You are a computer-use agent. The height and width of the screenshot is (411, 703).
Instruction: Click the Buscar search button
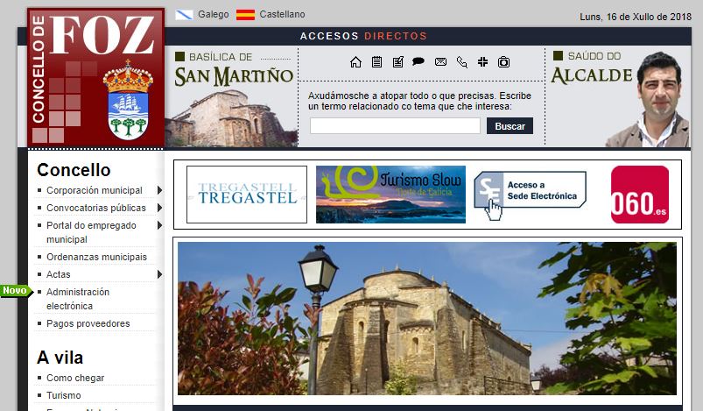510,126
